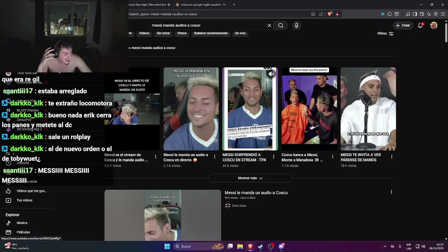Open the Windows Start button

(167, 246)
